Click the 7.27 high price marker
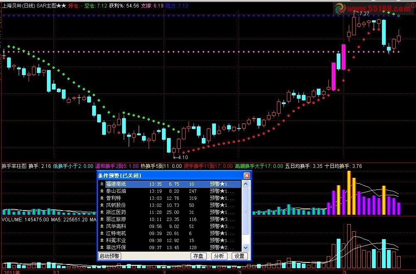416x274 pixels. tap(364, 13)
